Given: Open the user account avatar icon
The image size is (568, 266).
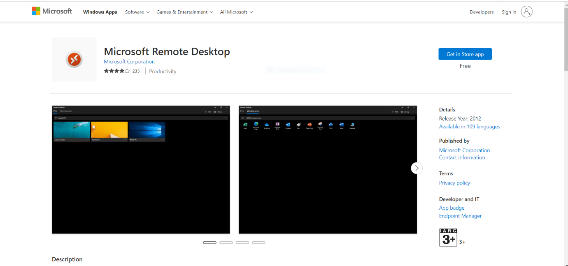Looking at the screenshot, I should pyautogui.click(x=526, y=12).
